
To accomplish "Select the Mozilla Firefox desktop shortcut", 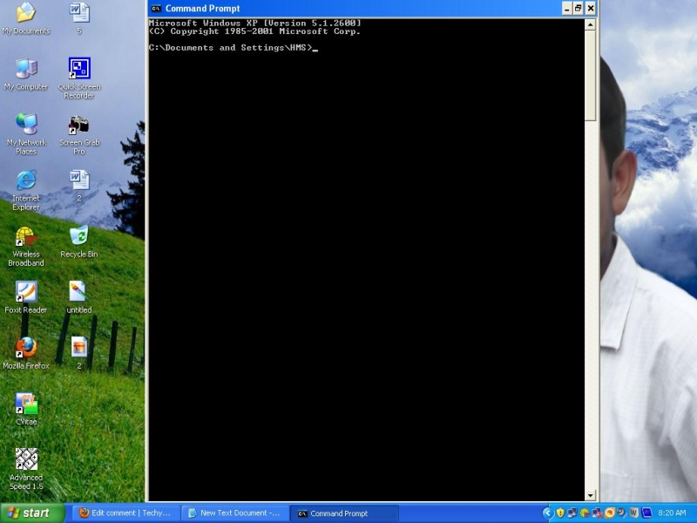I will click(26, 348).
